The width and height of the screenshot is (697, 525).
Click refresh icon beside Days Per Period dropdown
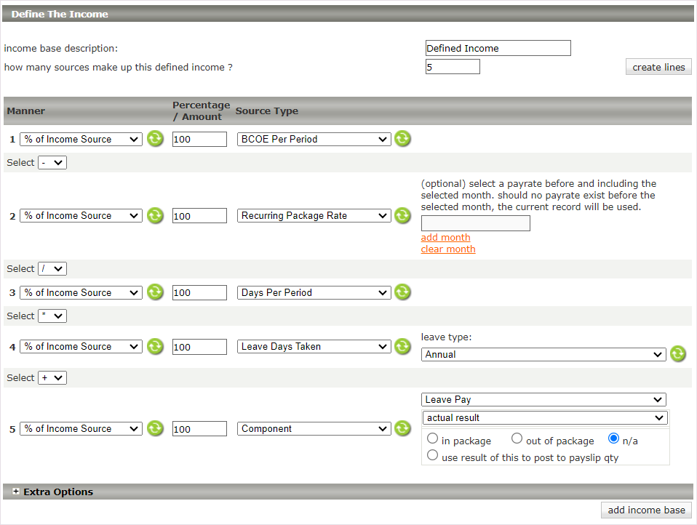click(402, 292)
